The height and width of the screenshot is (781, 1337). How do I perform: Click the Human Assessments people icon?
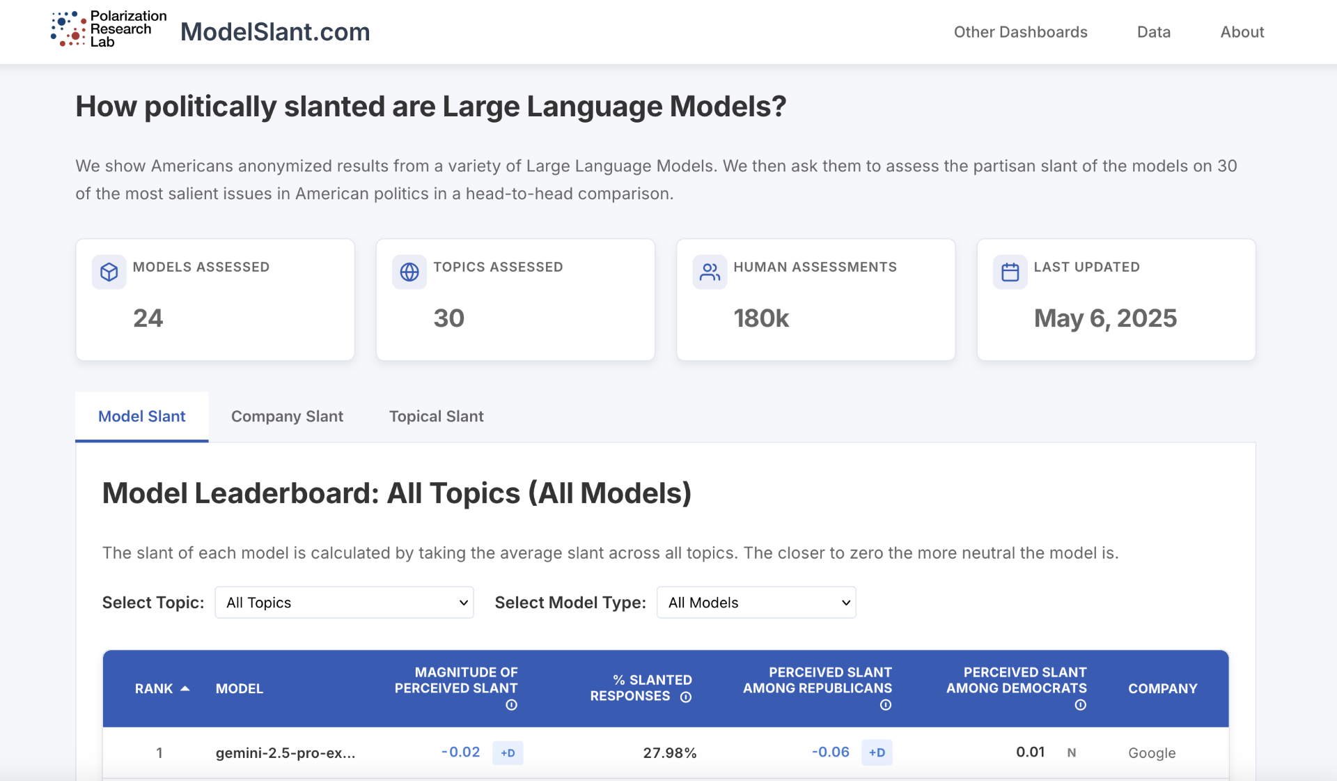click(x=710, y=272)
